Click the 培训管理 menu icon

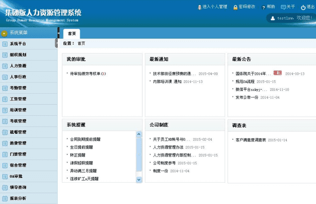(5, 110)
